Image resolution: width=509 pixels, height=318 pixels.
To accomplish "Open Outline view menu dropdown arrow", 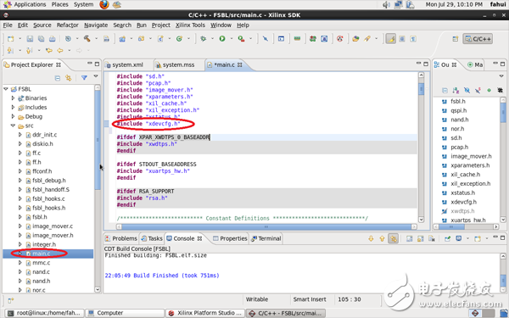I will pyautogui.click(x=501, y=76).
